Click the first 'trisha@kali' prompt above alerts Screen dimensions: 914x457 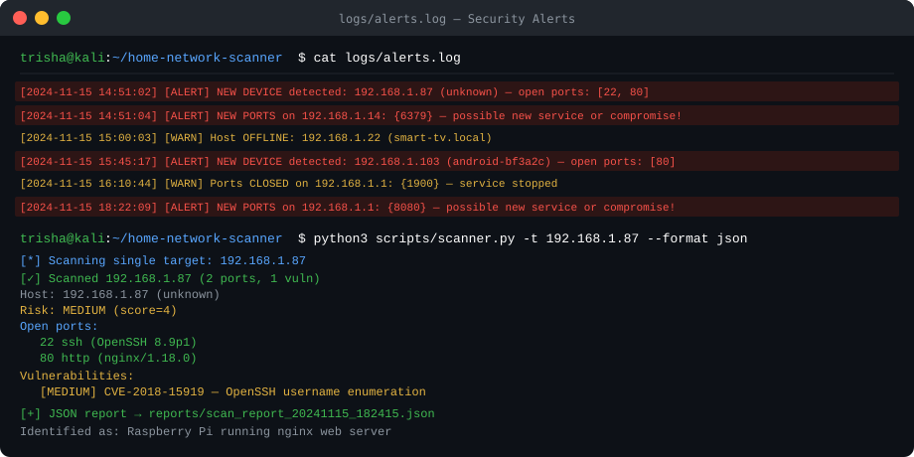[x=63, y=58]
